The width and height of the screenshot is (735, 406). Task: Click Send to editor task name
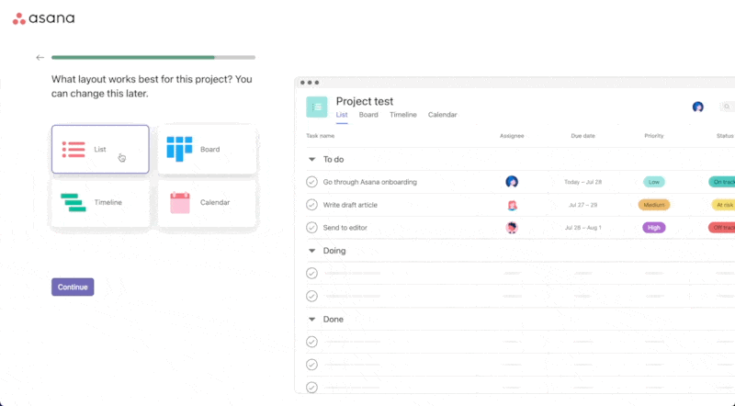pyautogui.click(x=345, y=228)
